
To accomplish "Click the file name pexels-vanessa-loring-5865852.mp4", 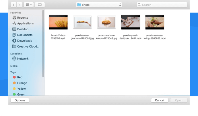I will [x=155, y=37].
